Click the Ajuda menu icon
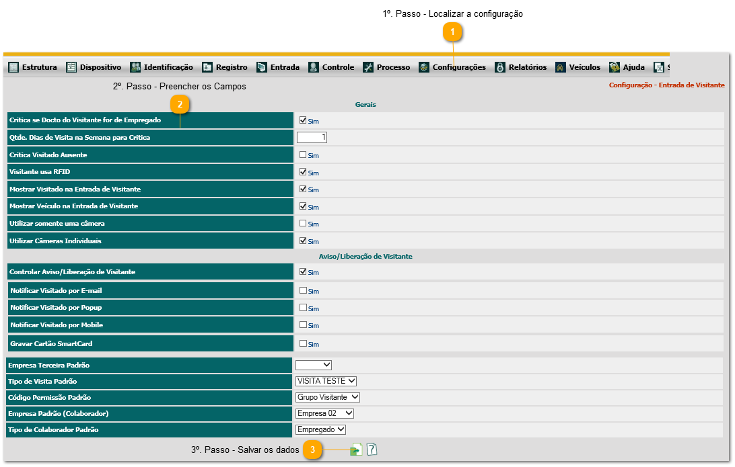The width and height of the screenshot is (735, 467). (x=614, y=67)
